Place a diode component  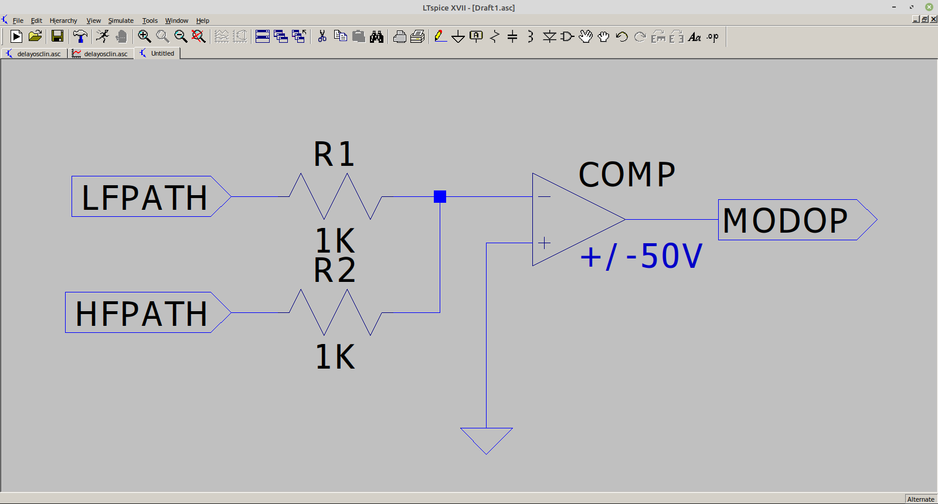[549, 36]
